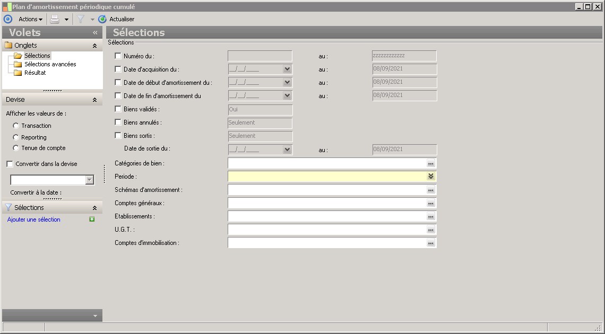The height and width of the screenshot is (334, 605).
Task: Select the Reporting radio button
Action: pos(16,137)
